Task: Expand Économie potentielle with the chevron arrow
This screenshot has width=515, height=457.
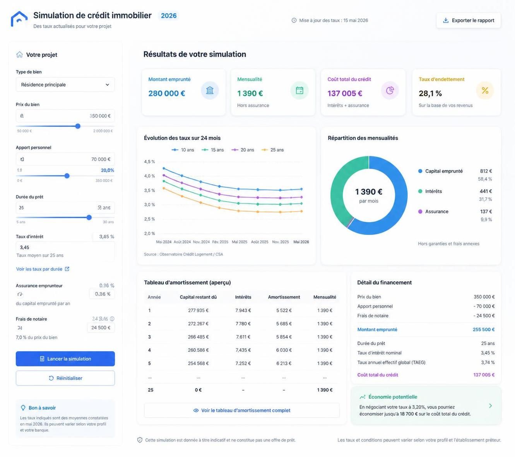Action: [490, 406]
